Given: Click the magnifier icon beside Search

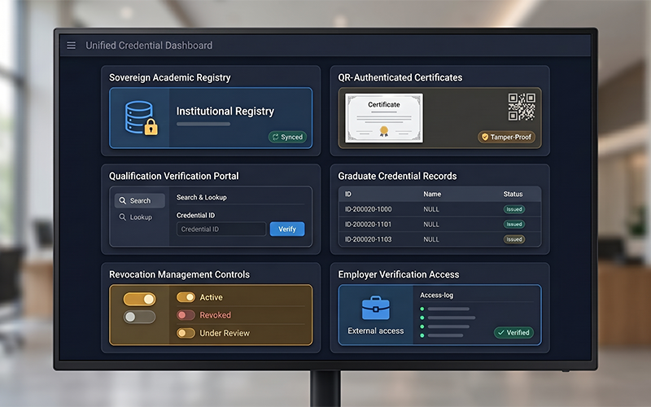Looking at the screenshot, I should pyautogui.click(x=123, y=200).
